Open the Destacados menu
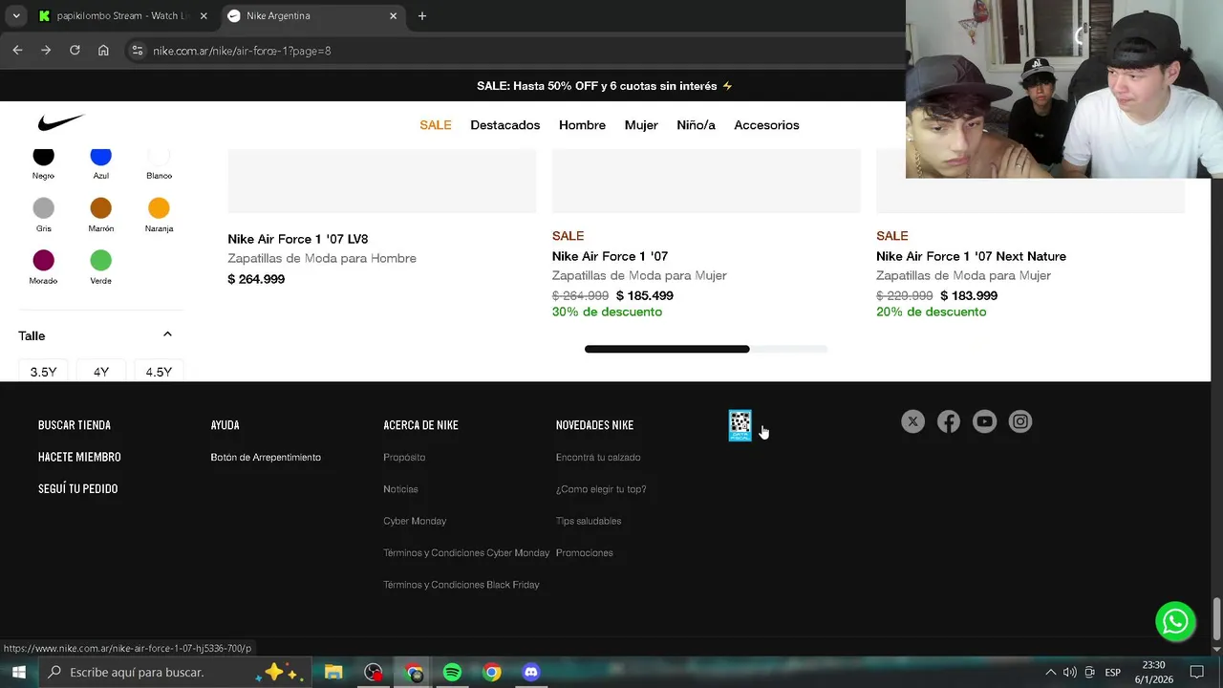 click(x=505, y=125)
